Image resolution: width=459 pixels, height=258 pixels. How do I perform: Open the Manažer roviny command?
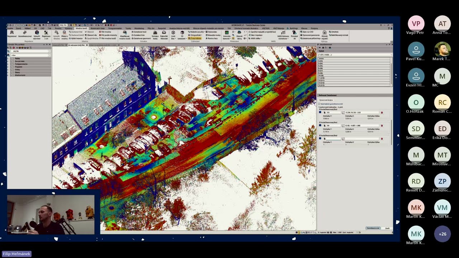click(x=214, y=35)
